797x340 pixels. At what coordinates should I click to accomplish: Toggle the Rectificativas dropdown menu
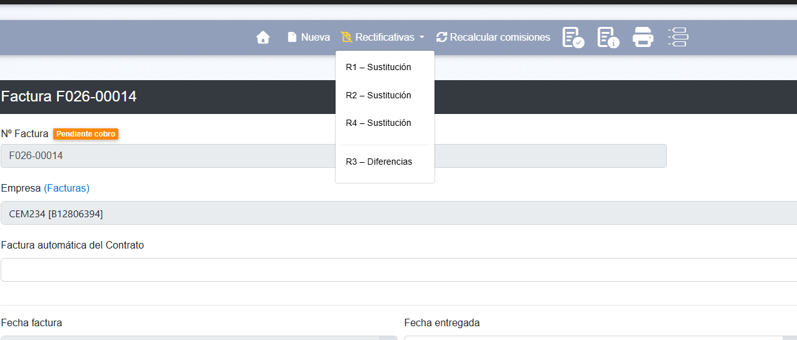coord(383,38)
